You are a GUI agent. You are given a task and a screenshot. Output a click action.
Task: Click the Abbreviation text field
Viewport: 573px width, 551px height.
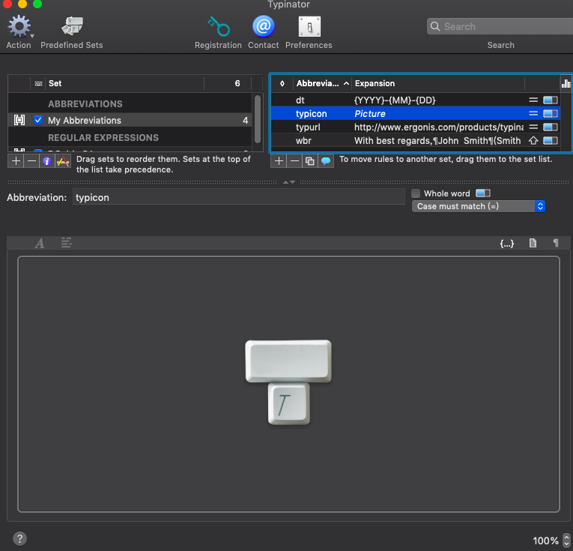239,197
